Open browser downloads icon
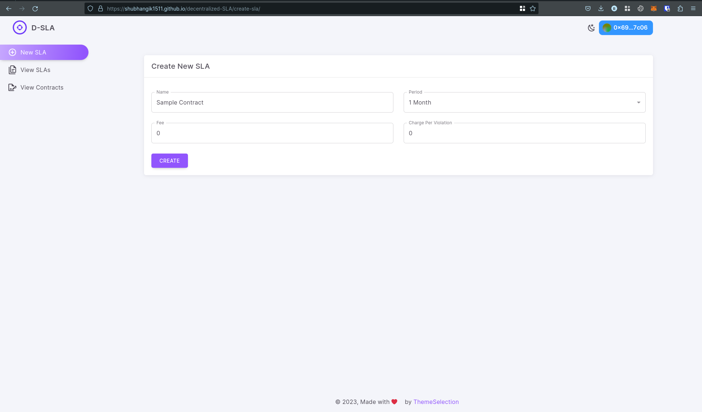 tap(601, 8)
